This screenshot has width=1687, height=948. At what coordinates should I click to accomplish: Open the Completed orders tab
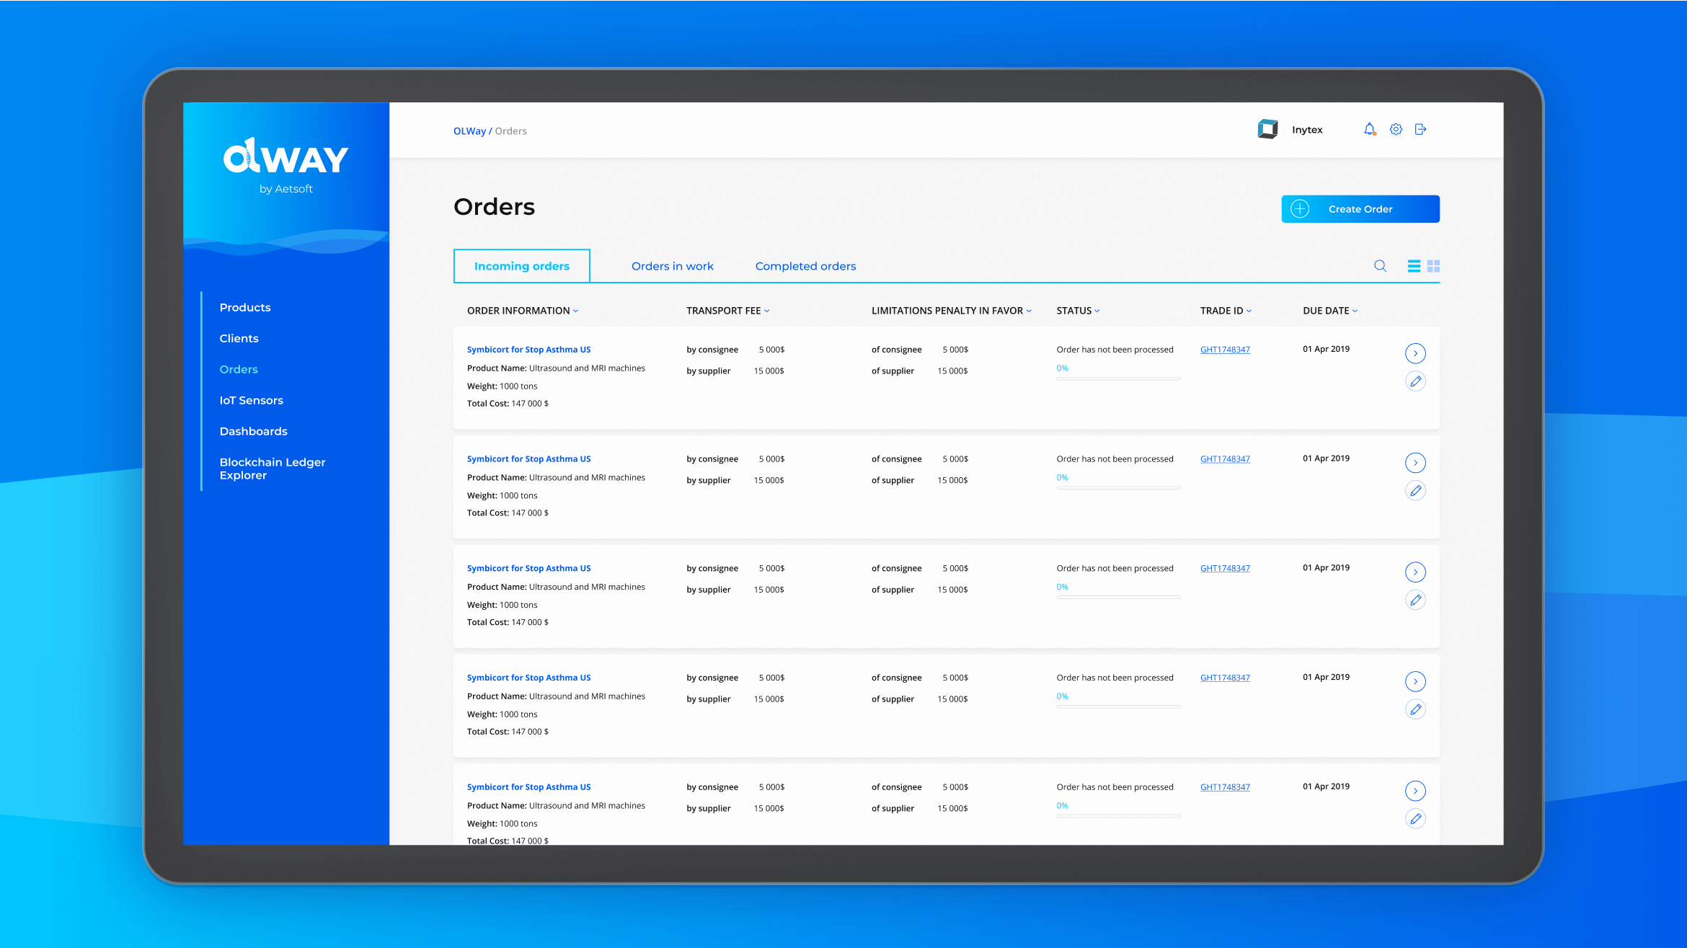[x=805, y=266]
